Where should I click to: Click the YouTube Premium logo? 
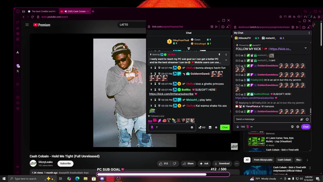(42, 25)
